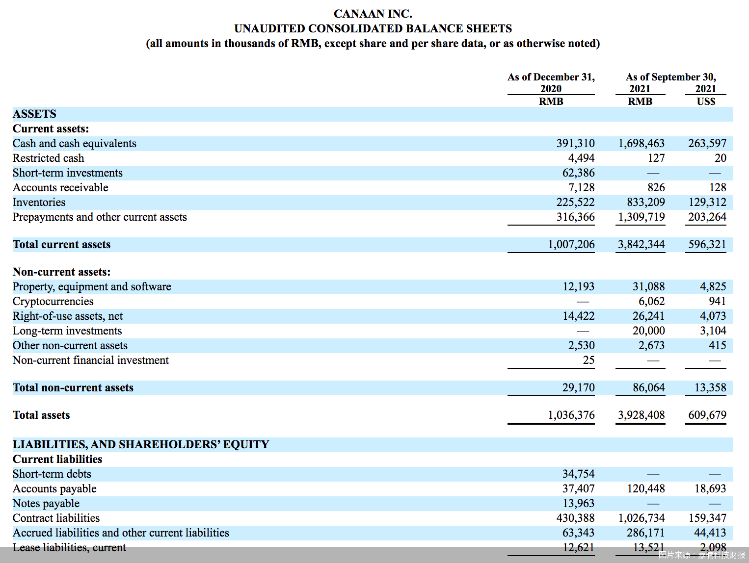Select the 'Accounts payable' row label
This screenshot has width=749, height=563.
point(54,488)
